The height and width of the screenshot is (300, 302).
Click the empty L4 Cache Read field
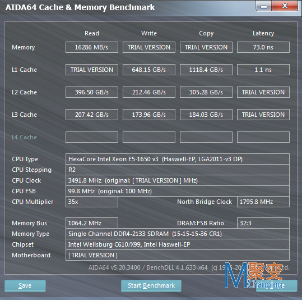(92, 137)
